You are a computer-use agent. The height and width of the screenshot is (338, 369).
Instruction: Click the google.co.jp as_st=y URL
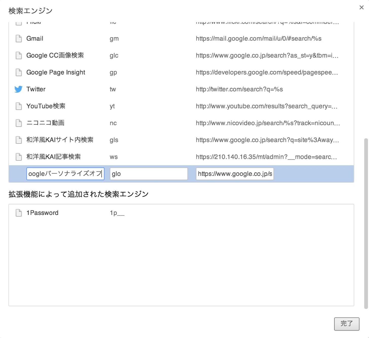[x=267, y=55]
